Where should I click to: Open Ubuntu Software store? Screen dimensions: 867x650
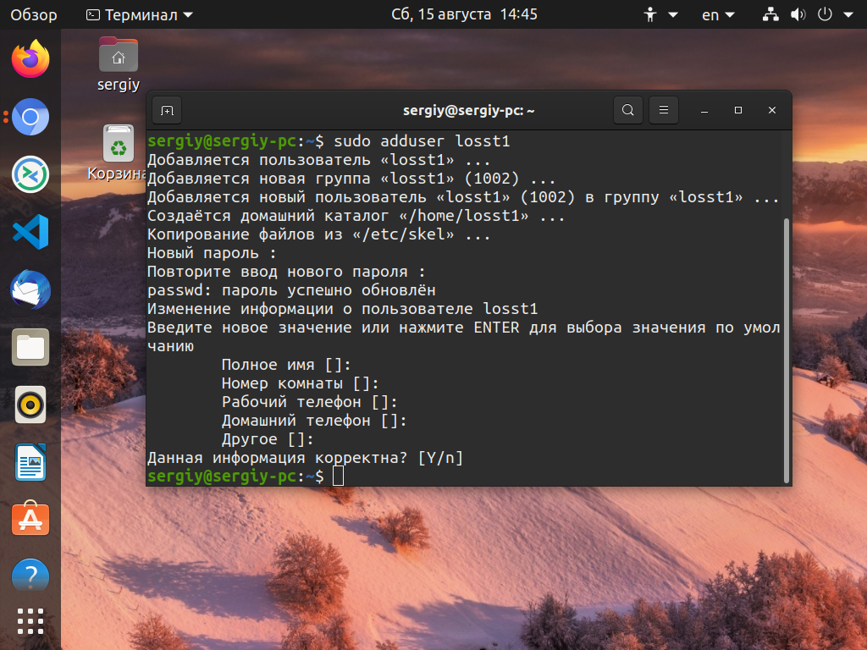[30, 519]
